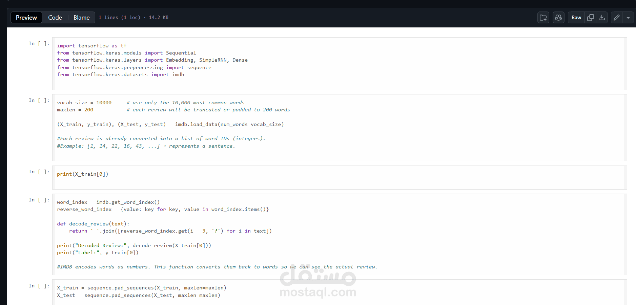Click the '1 lines (1 loc) · 14.2 KB' file info
The height and width of the screenshot is (305, 636).
[x=134, y=18]
